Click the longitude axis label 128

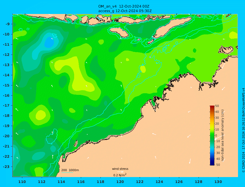click(199, 182)
